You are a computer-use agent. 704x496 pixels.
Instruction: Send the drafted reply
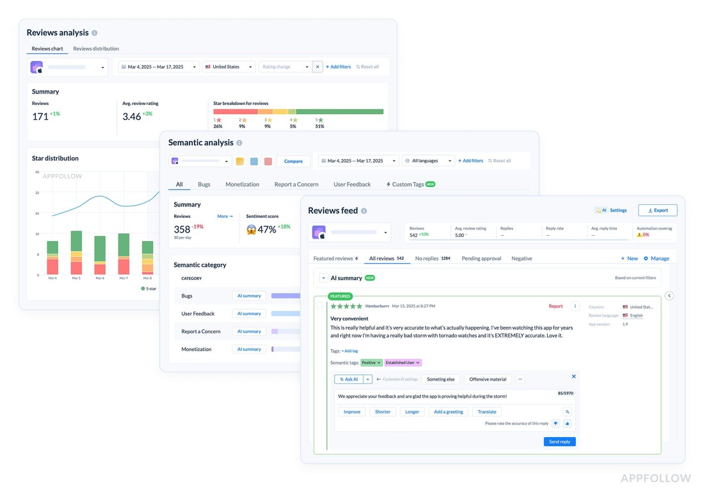(560, 442)
